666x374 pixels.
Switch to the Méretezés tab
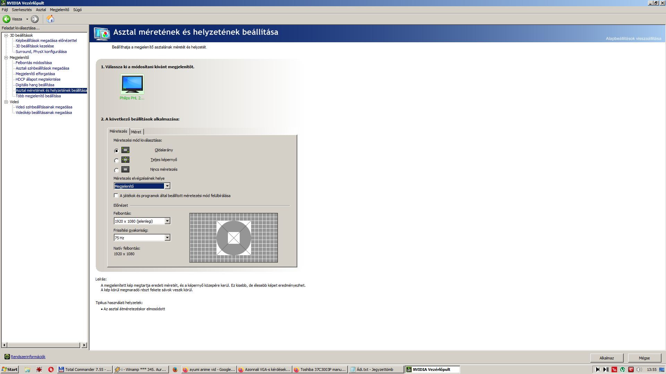pyautogui.click(x=118, y=131)
